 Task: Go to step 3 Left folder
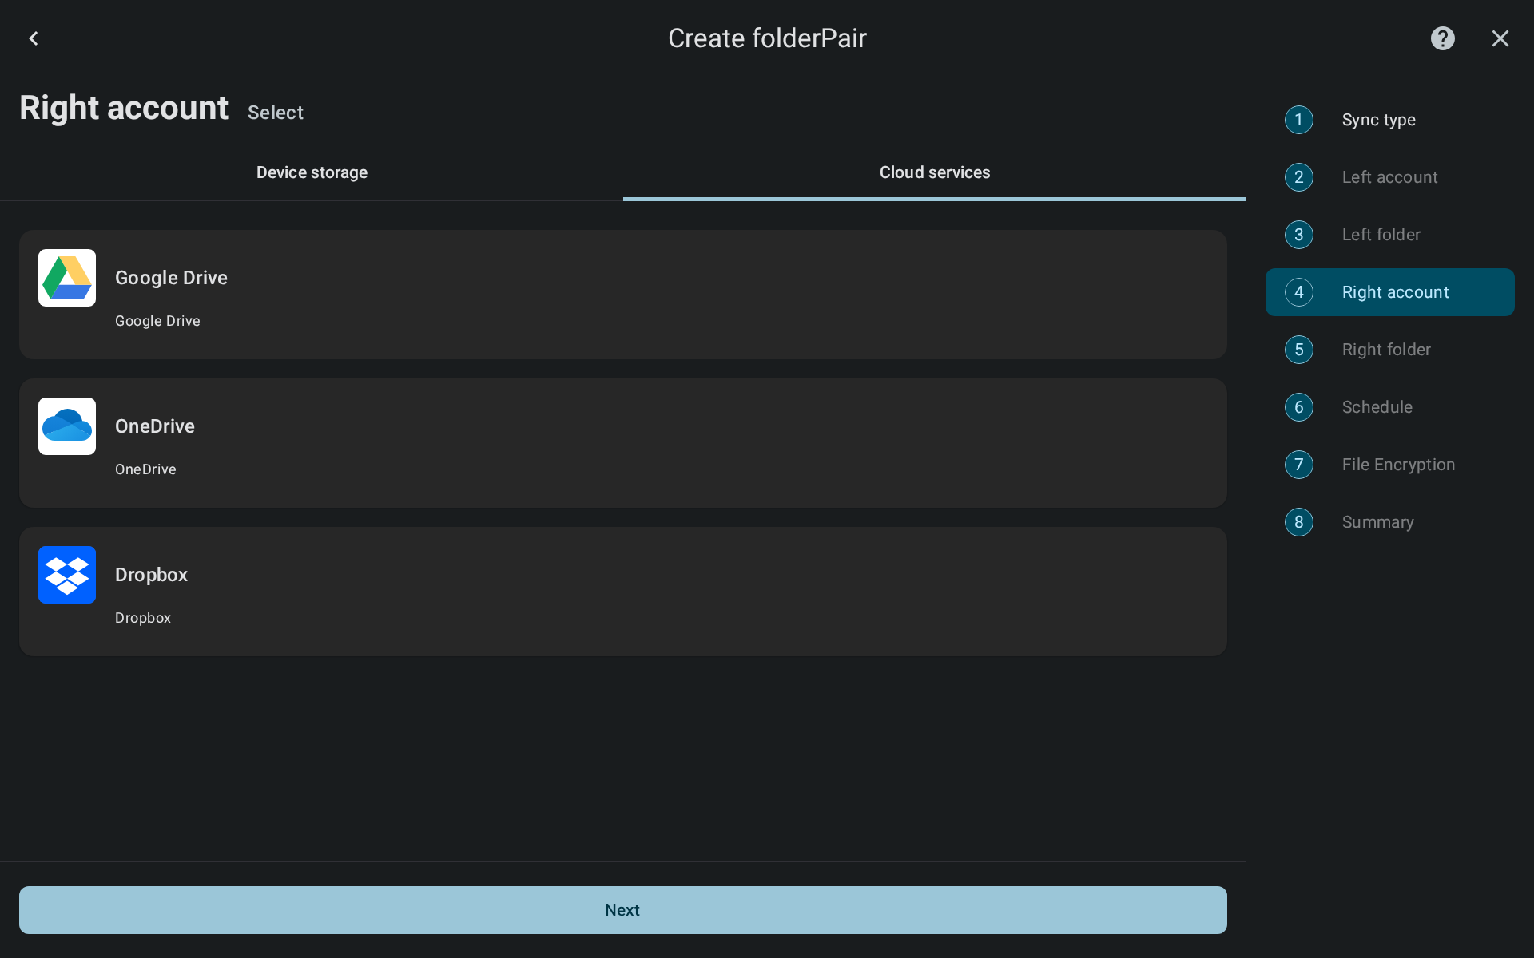click(1390, 235)
